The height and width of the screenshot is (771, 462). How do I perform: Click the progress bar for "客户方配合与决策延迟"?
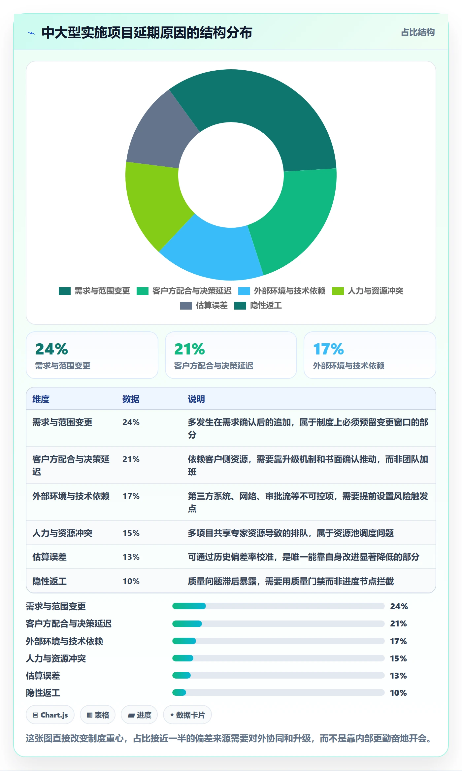click(279, 624)
